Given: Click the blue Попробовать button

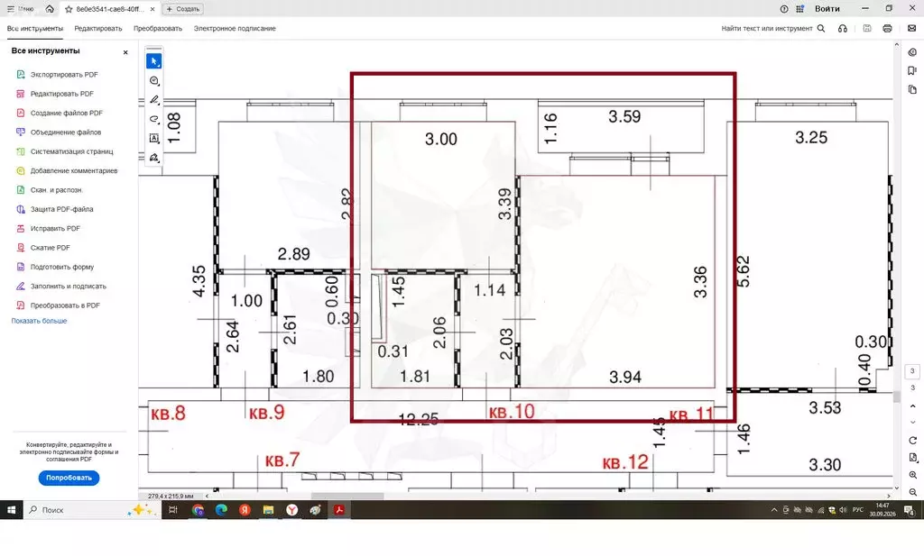Looking at the screenshot, I should [x=69, y=478].
